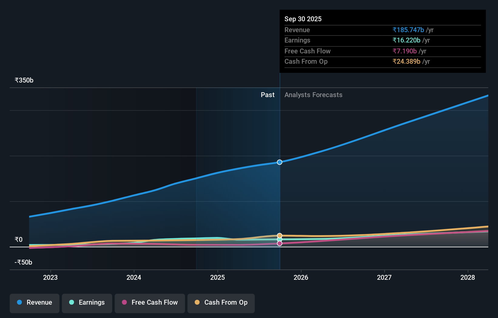Select the teal Earnings marker on the timeline divider
Viewport: 498px width, 318px height.
279,240
